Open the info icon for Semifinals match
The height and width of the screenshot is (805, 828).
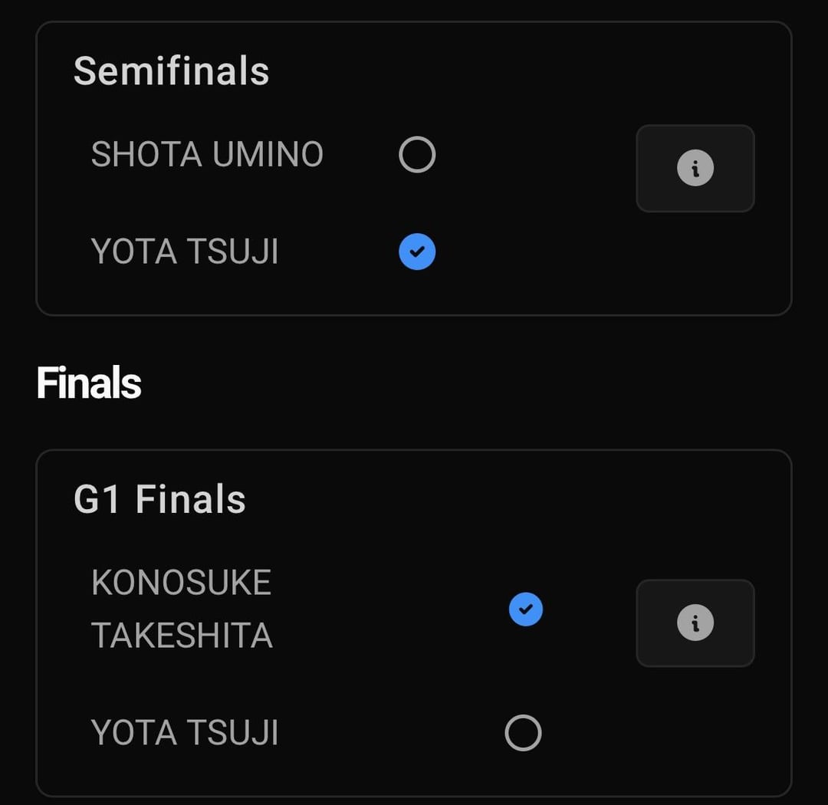point(695,168)
